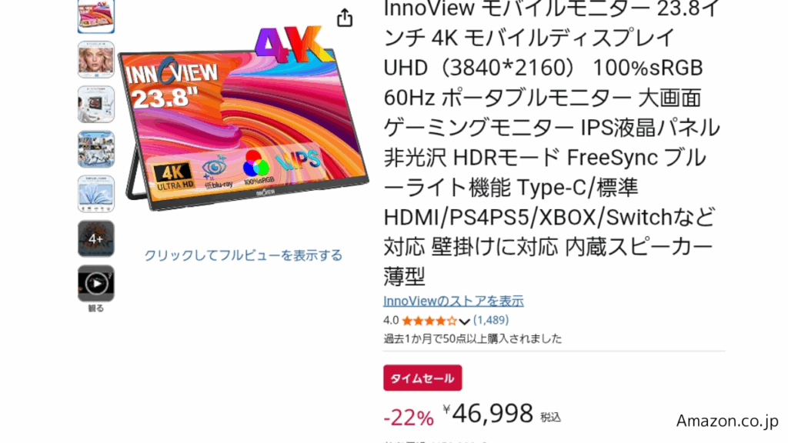Click the 観る label under video

pos(96,308)
